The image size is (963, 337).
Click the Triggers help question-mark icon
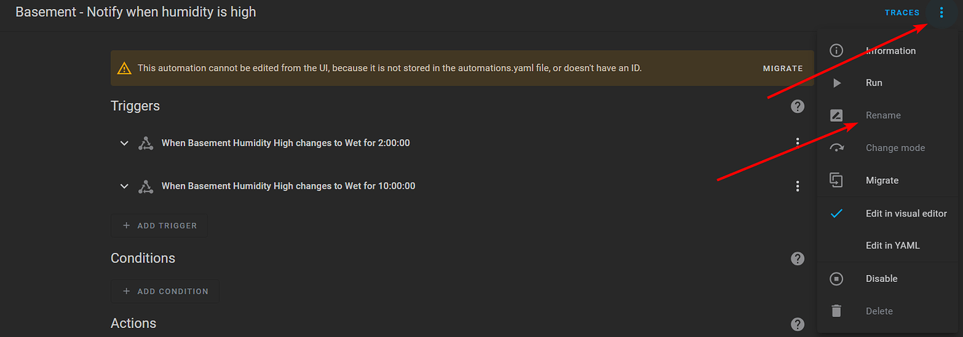click(798, 107)
